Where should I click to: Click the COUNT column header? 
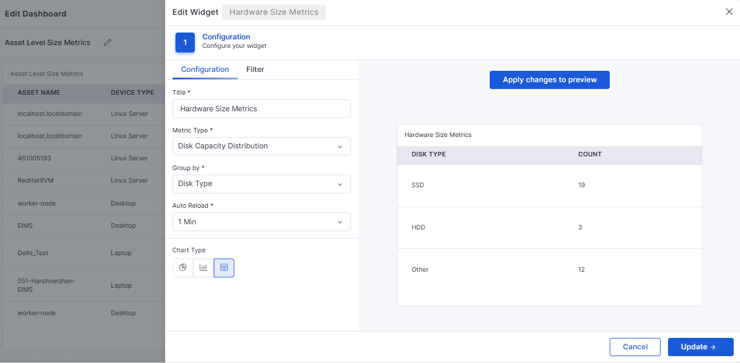[590, 155]
